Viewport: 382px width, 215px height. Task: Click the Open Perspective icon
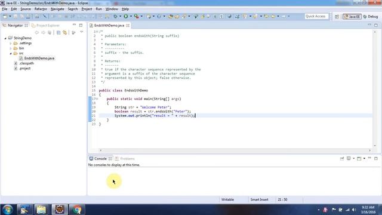[337, 17]
